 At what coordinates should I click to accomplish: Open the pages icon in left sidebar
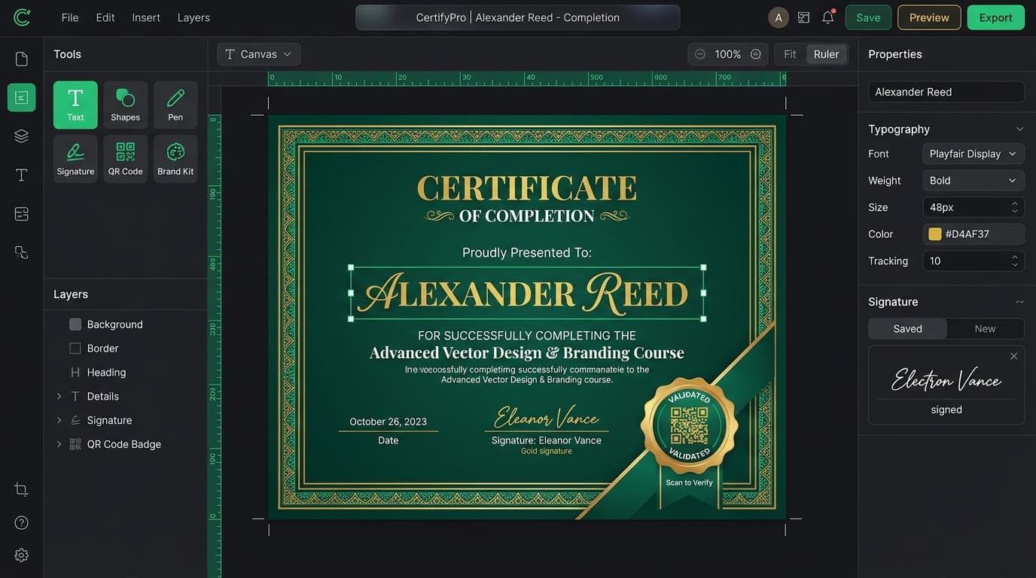[x=22, y=59]
